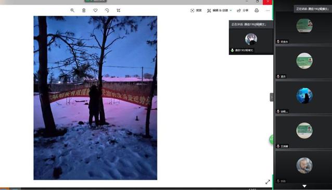Click the muted microphone icon of second participant
Screen dimensions: 332x190
click(278, 76)
